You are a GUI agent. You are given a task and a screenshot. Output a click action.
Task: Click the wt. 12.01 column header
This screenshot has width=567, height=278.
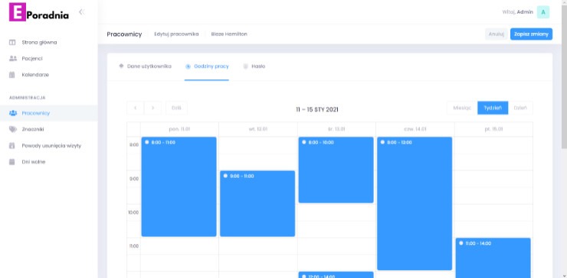pyautogui.click(x=258, y=129)
